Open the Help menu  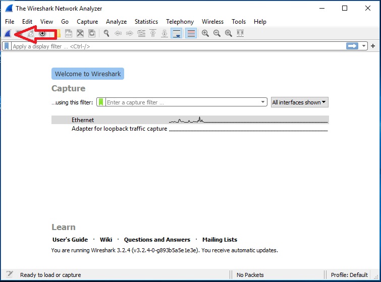260,22
